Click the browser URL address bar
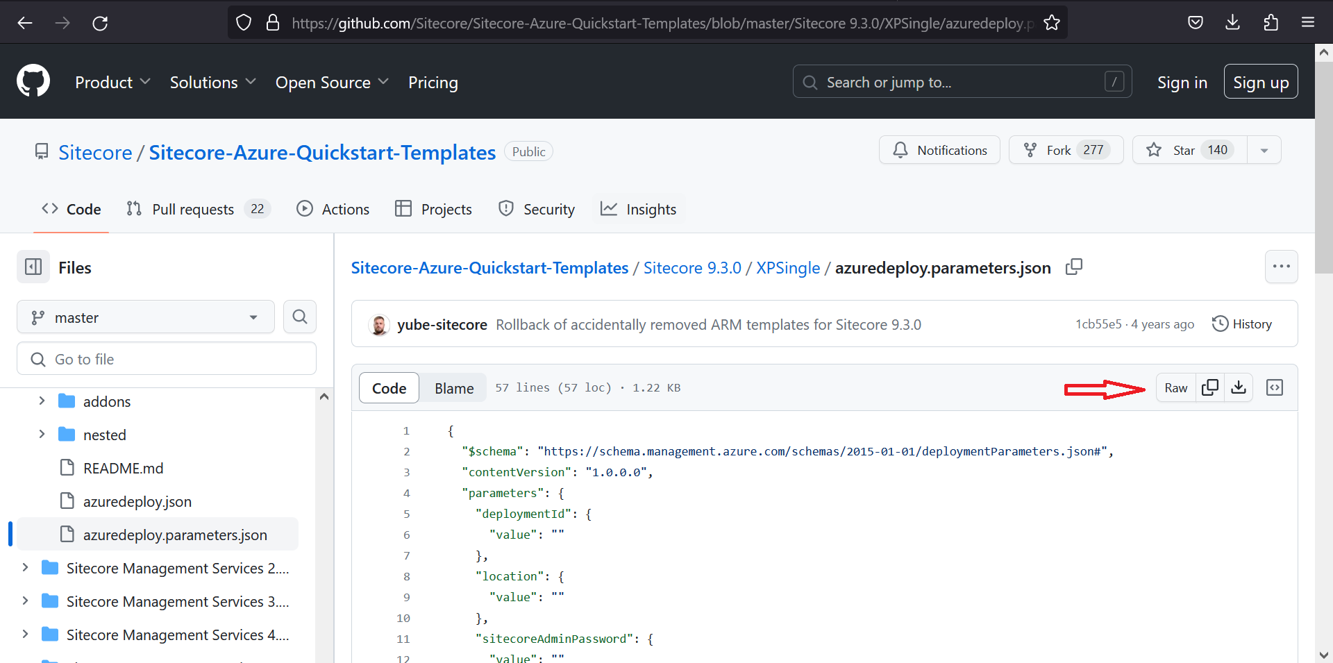 (663, 23)
